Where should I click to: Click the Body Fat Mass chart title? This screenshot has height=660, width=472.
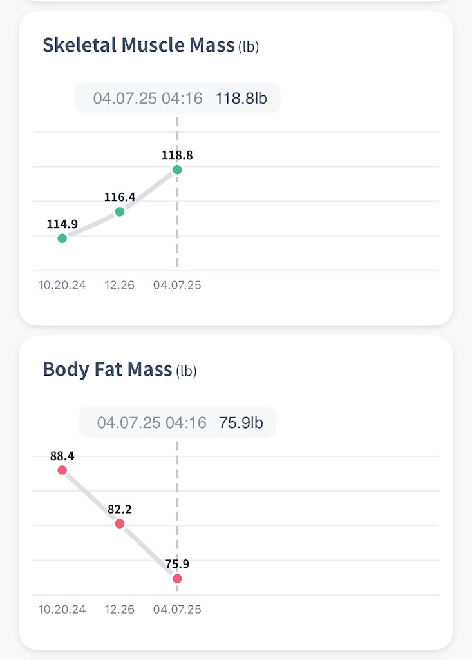(x=108, y=370)
